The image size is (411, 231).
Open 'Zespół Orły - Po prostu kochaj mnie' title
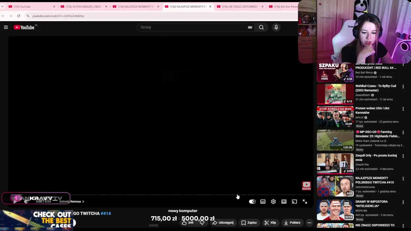(x=376, y=158)
